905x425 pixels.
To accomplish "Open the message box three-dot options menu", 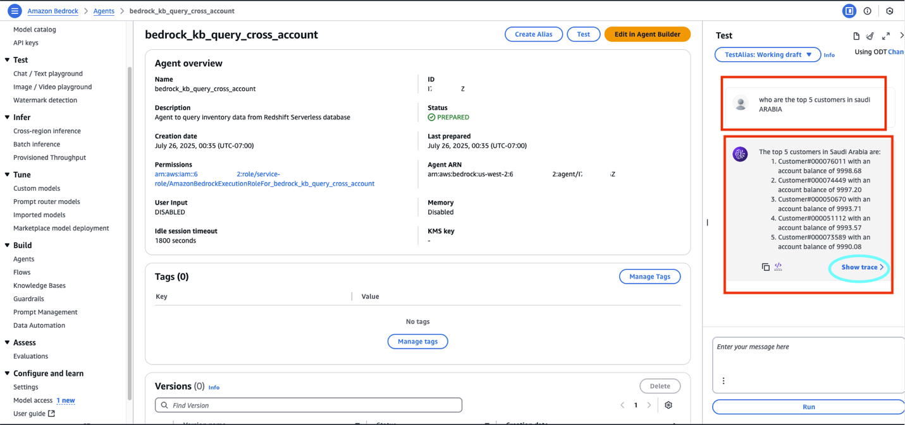I will [723, 381].
